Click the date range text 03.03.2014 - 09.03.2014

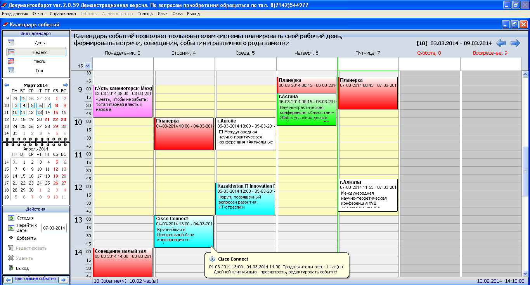pos(461,43)
